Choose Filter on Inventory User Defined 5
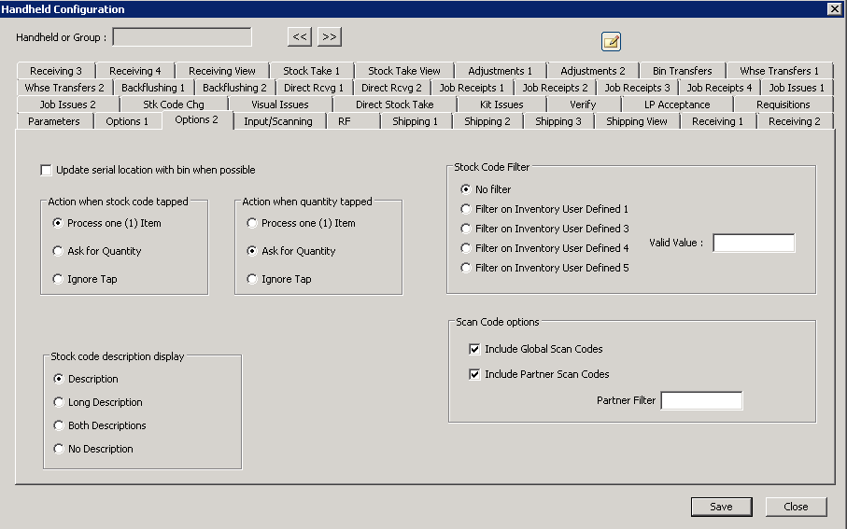 [467, 268]
